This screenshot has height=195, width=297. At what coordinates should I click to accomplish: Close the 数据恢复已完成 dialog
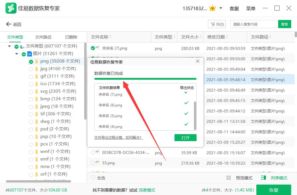pos(197,61)
